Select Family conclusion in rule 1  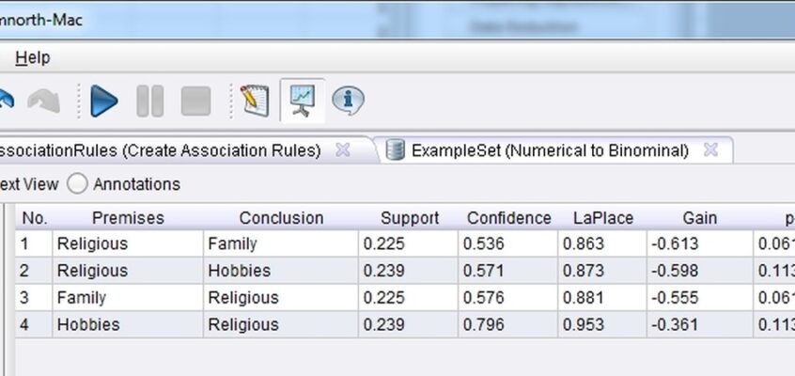click(x=281, y=244)
